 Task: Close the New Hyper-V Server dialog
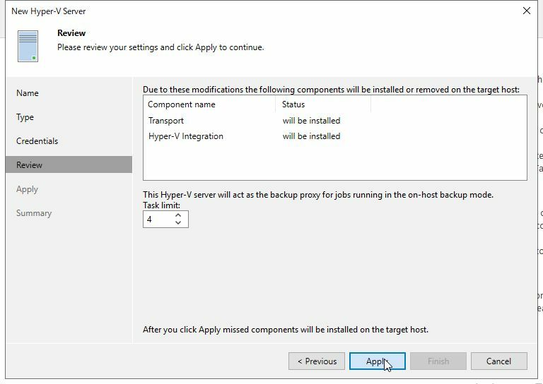(x=526, y=11)
